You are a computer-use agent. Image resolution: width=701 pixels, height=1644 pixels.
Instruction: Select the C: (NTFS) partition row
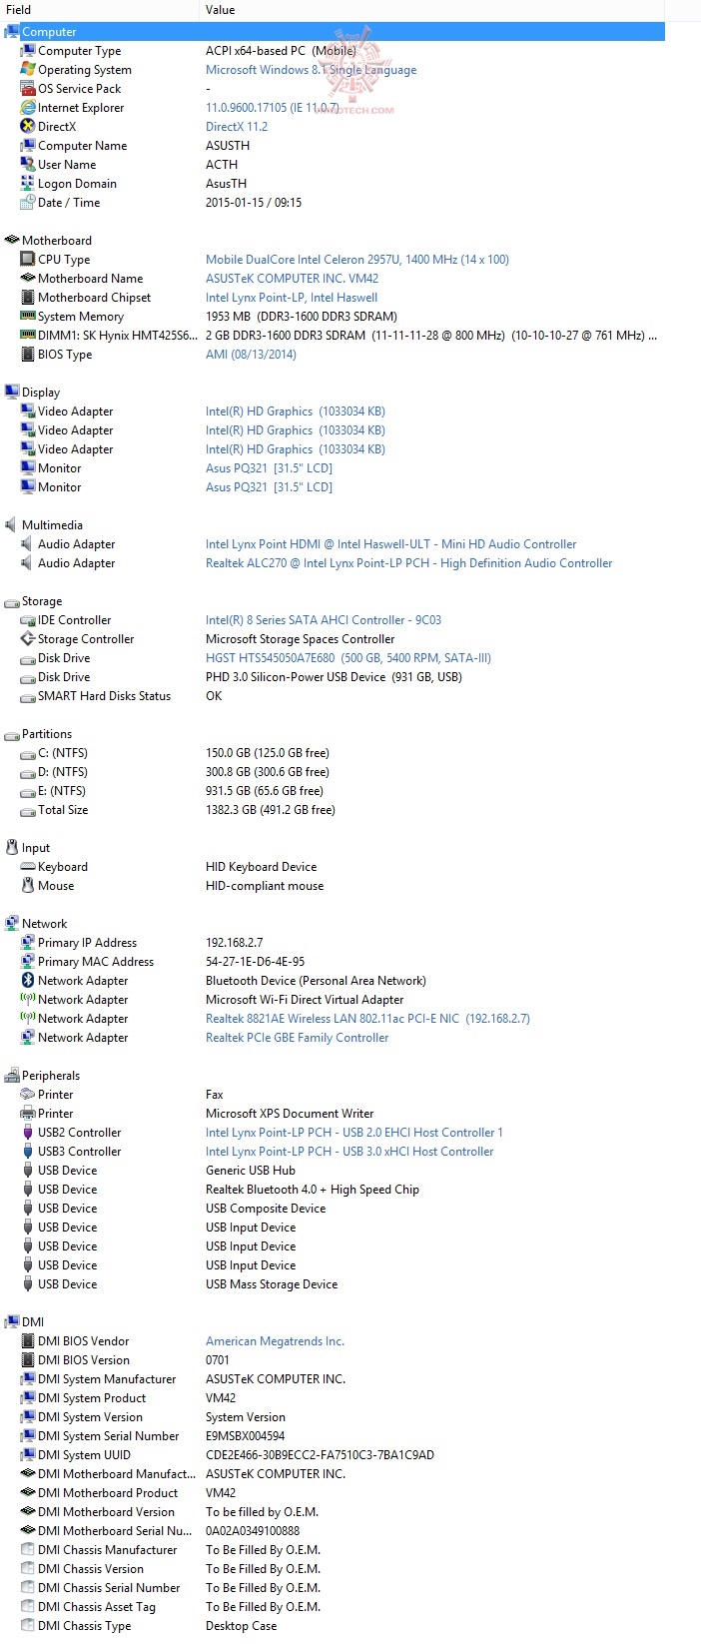333,753
